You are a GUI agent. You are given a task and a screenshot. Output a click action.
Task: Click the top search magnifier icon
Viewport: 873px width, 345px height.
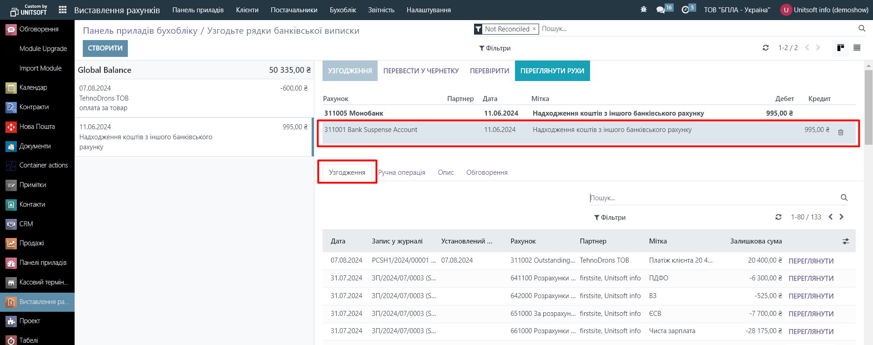(x=862, y=29)
